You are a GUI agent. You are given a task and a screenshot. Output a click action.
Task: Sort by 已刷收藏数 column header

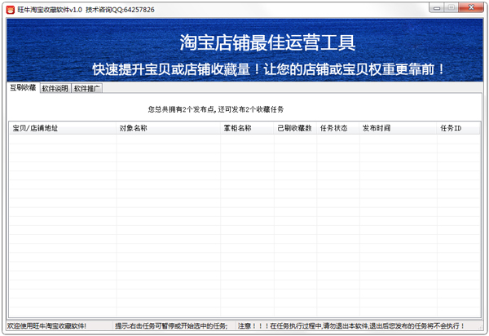[295, 128]
